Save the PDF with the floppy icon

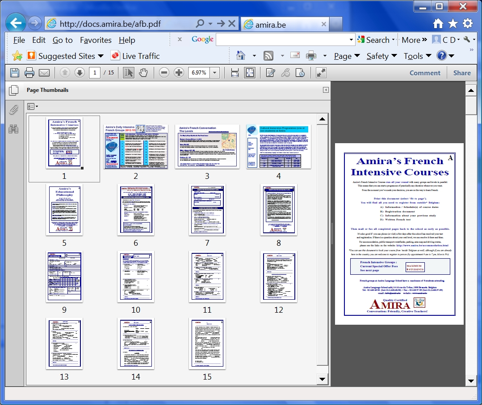click(14, 73)
